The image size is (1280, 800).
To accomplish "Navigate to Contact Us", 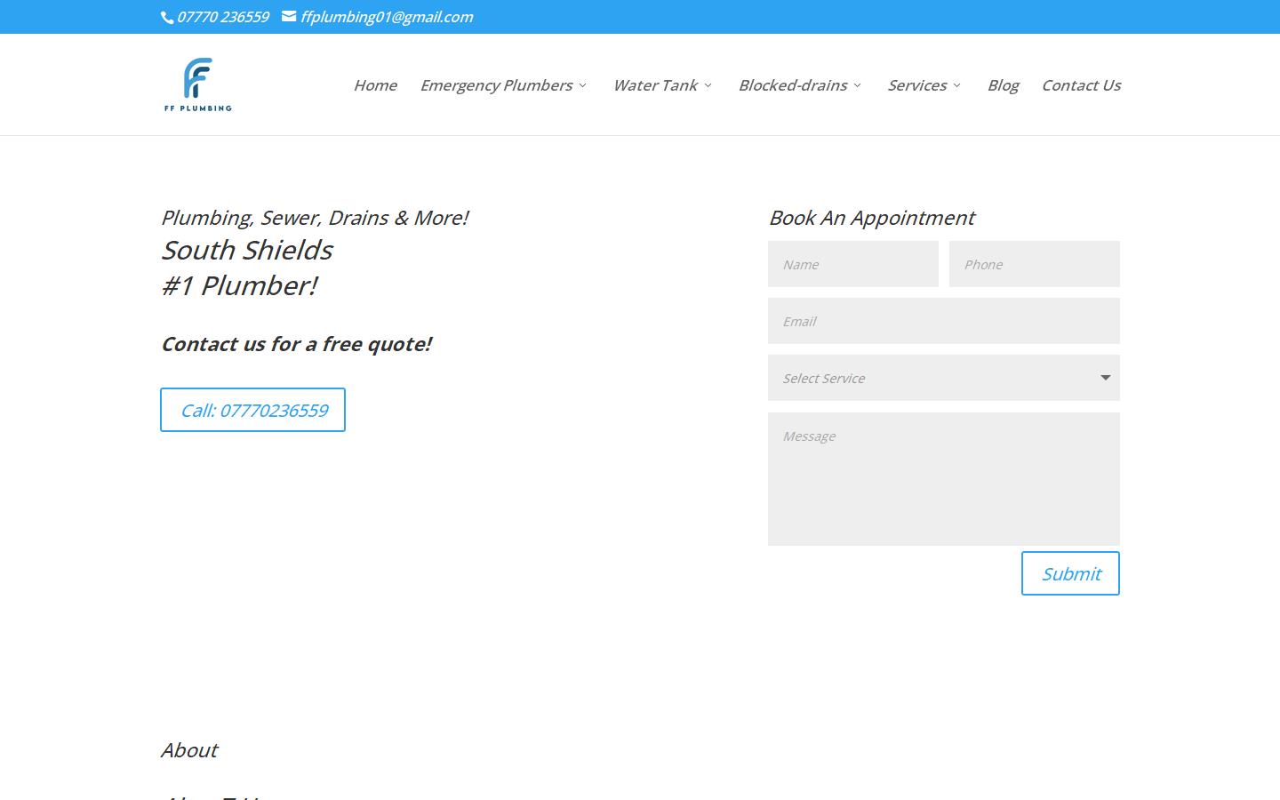I will tap(1081, 85).
